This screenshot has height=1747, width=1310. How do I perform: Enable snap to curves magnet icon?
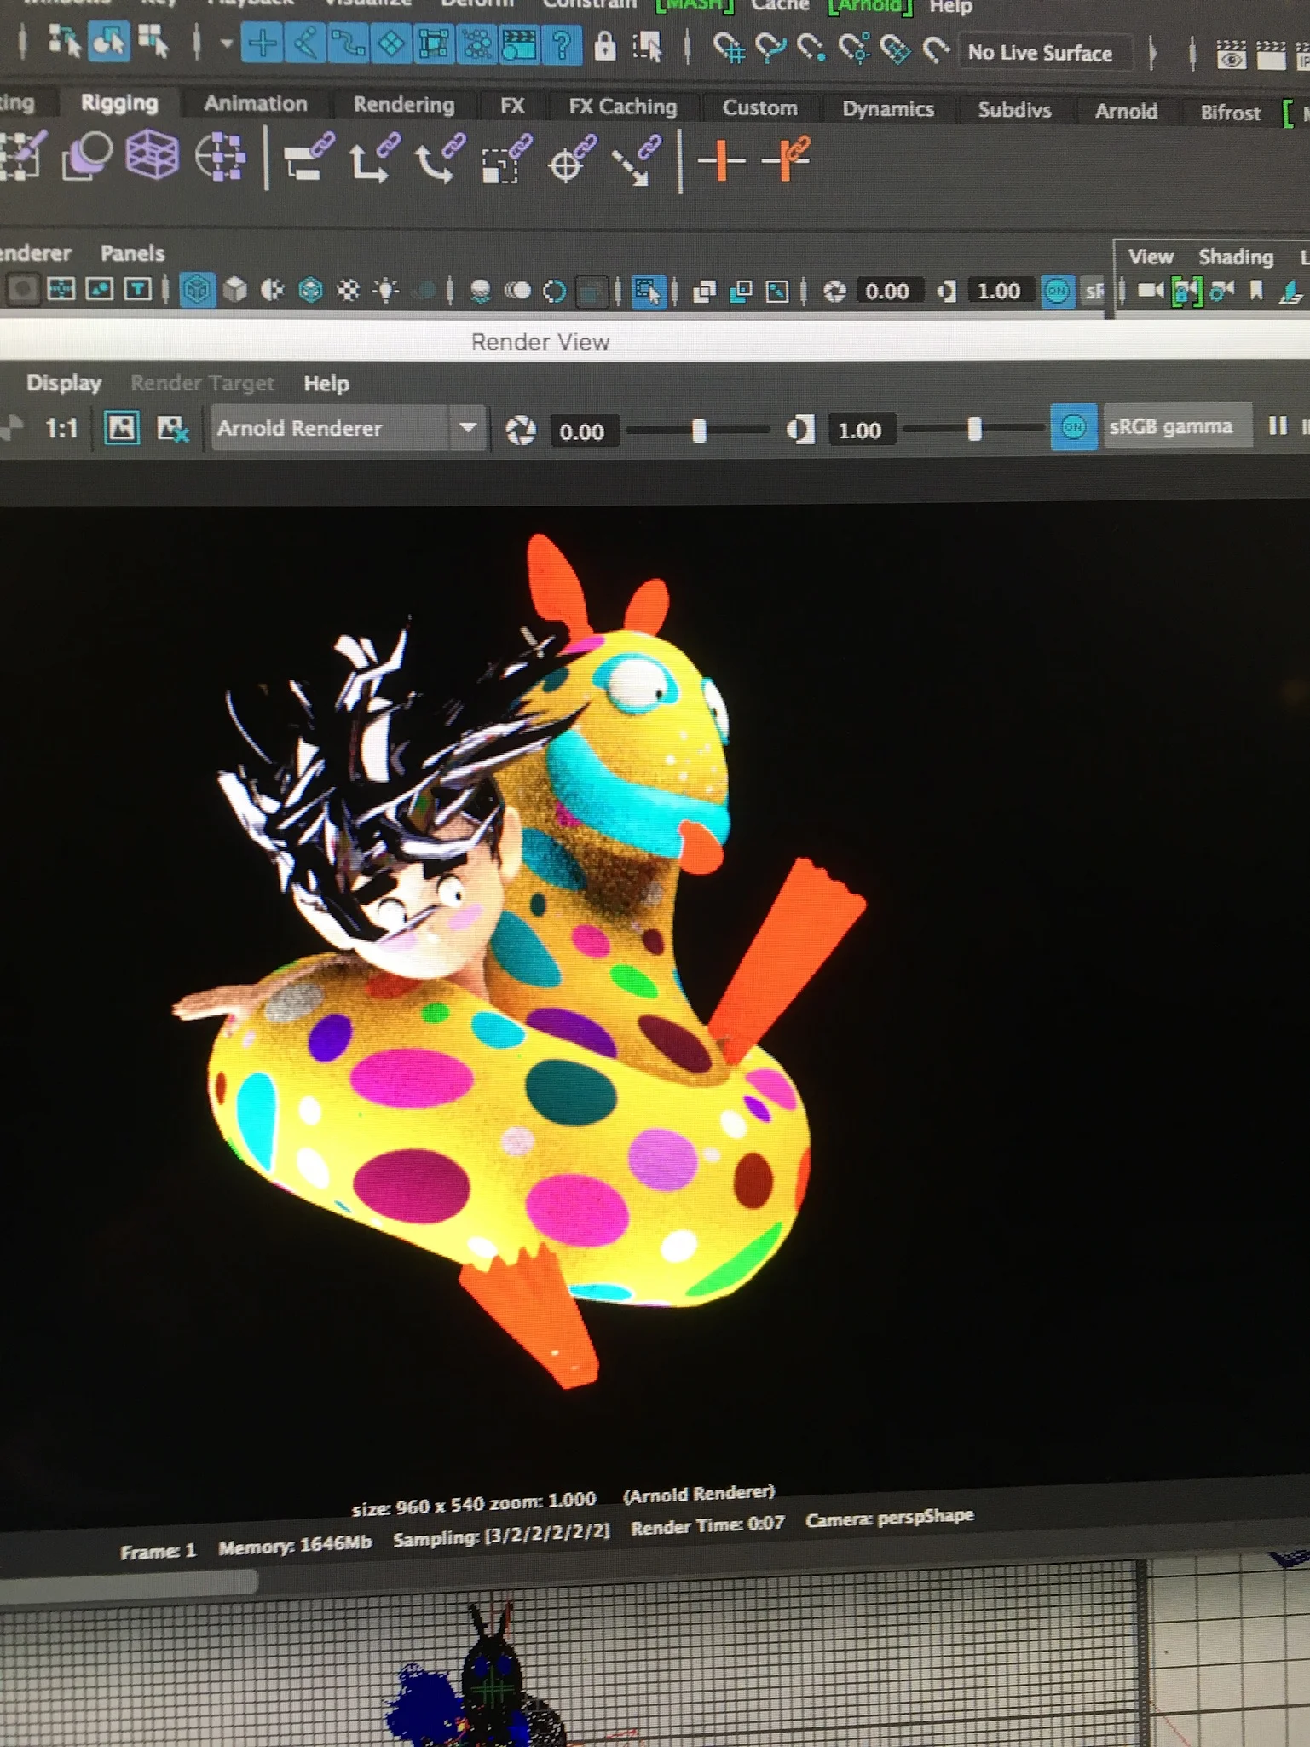click(x=770, y=49)
